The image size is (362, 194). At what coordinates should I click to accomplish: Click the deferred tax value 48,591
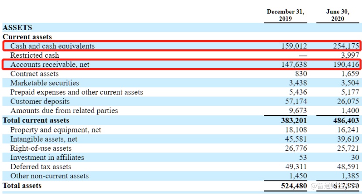[x=348, y=167]
